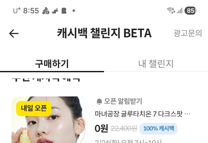The width and height of the screenshot is (208, 143).
Task: Tap the Wi-Fi 6 status icon
Action: (x=171, y=10)
